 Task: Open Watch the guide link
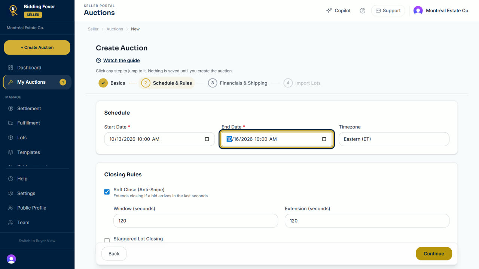click(122, 60)
